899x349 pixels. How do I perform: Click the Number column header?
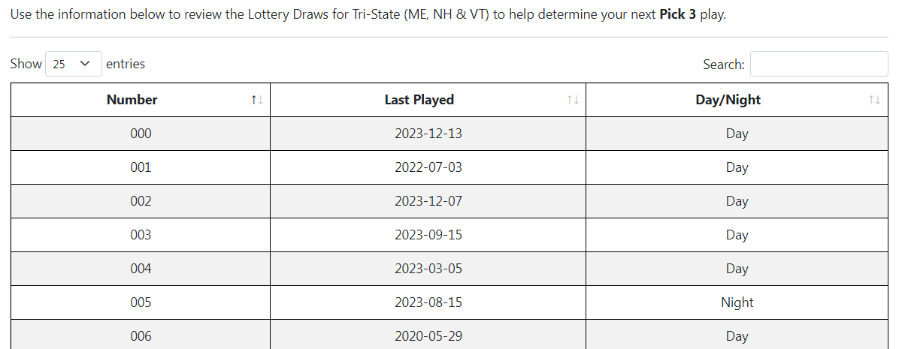pyautogui.click(x=141, y=100)
